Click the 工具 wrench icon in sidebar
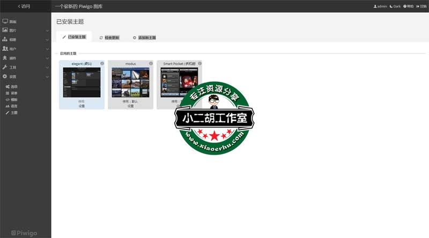The width and height of the screenshot is (429, 238). tap(5, 67)
